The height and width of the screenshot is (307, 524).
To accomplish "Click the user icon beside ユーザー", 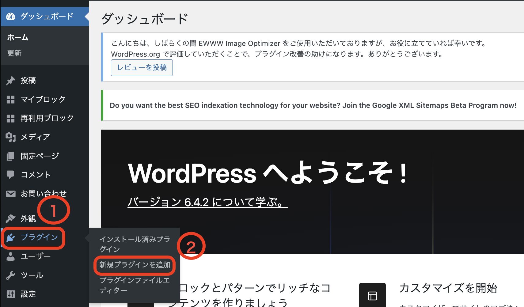I will click(11, 256).
